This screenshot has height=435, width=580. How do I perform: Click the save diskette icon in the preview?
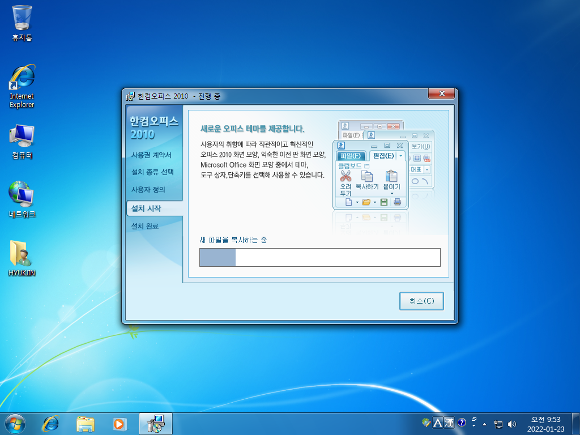(x=384, y=202)
